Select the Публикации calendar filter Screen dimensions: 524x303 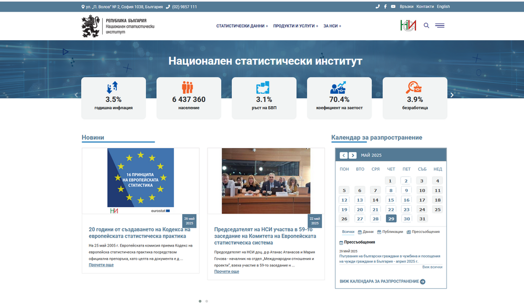[391, 231]
